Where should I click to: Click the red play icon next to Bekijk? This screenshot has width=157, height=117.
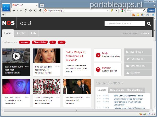tap(98, 55)
